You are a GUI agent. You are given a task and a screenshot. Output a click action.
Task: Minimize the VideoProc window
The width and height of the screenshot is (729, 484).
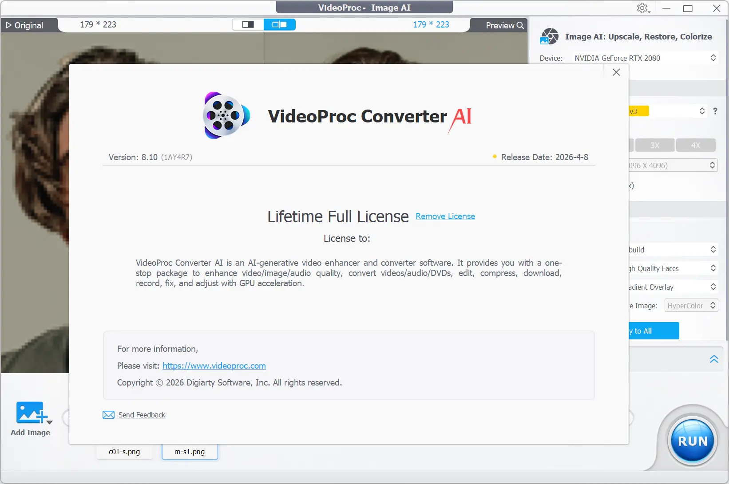point(666,8)
